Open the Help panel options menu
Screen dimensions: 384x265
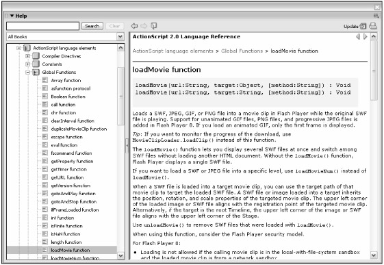376,16
